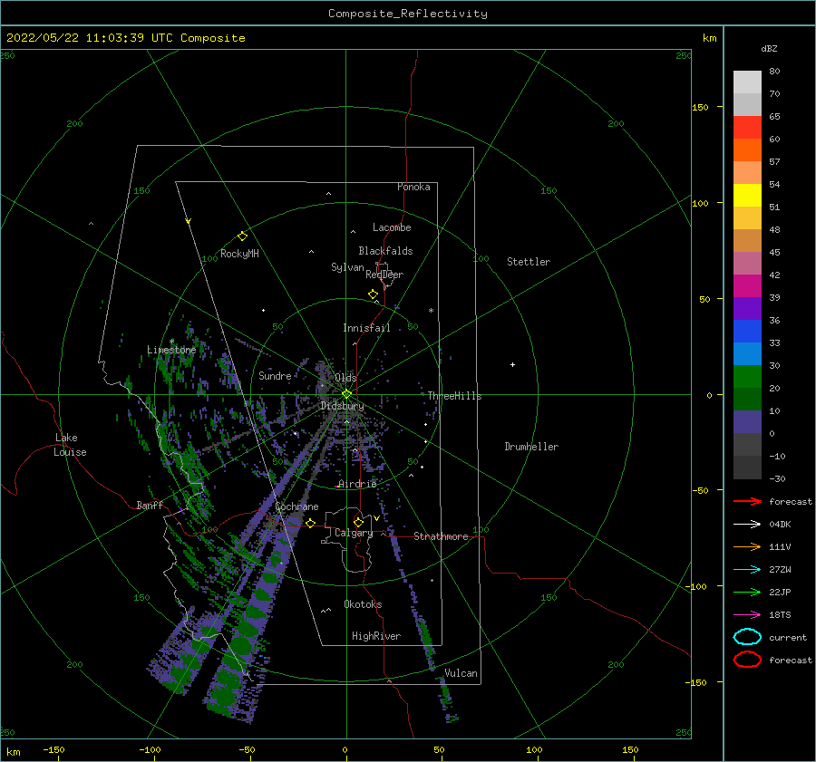Image resolution: width=816 pixels, height=762 pixels.
Task: Select the green 20–30 dBZ swatch
Action: click(747, 377)
